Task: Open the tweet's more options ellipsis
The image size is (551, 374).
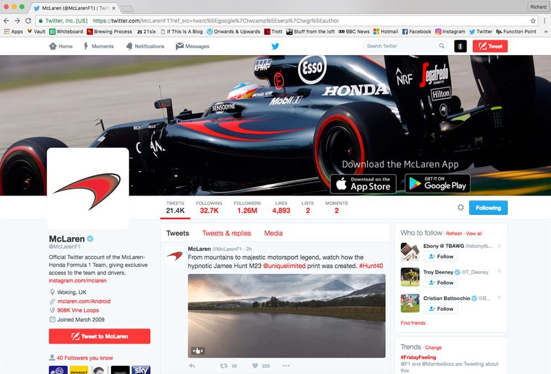Action: (x=286, y=366)
